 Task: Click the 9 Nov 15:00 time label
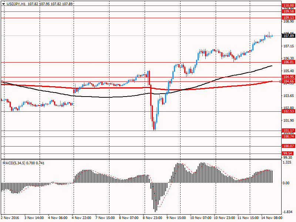tap(176, 218)
